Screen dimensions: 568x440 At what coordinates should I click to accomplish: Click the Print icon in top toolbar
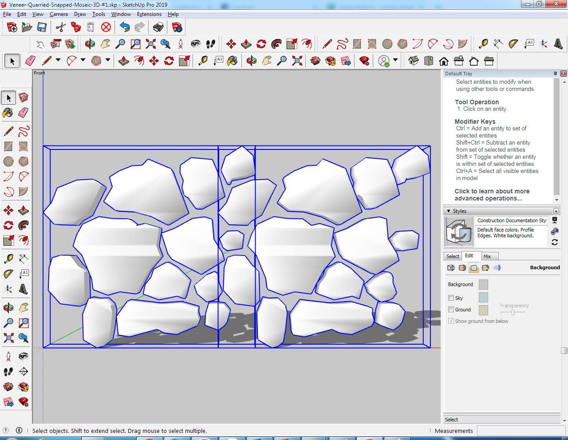(158, 27)
